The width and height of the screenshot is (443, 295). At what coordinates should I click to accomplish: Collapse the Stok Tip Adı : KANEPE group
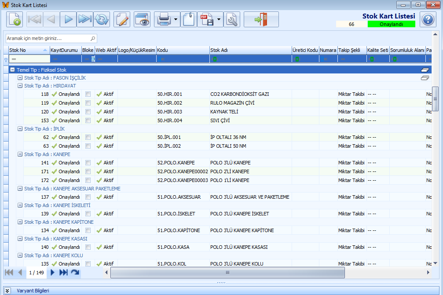20,154
